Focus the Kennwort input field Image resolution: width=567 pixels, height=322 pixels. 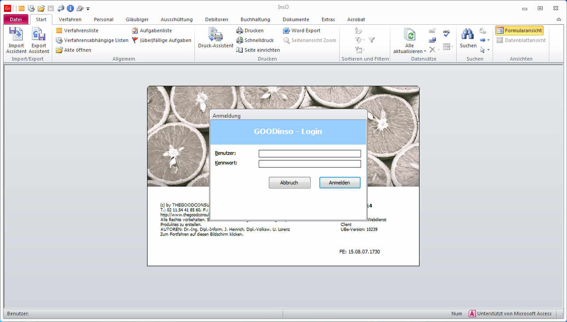[x=310, y=164]
